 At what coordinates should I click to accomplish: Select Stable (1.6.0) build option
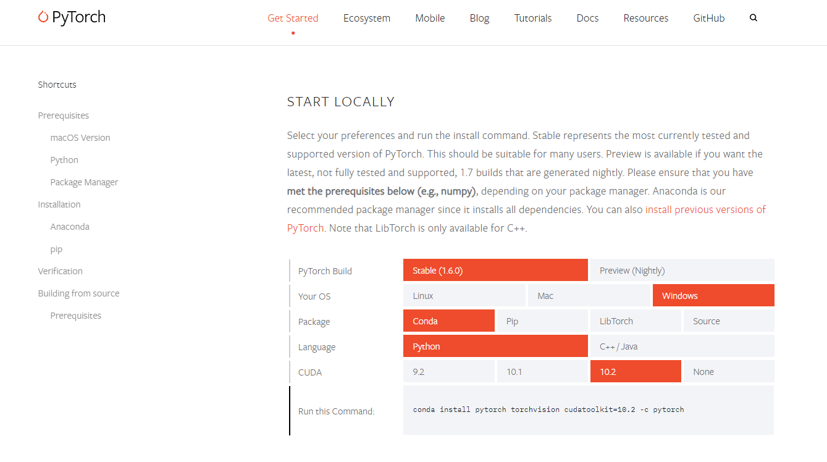point(495,271)
